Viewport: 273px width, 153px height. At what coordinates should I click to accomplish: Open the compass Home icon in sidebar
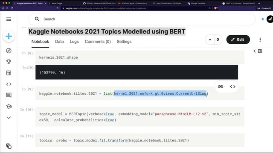click(9, 51)
